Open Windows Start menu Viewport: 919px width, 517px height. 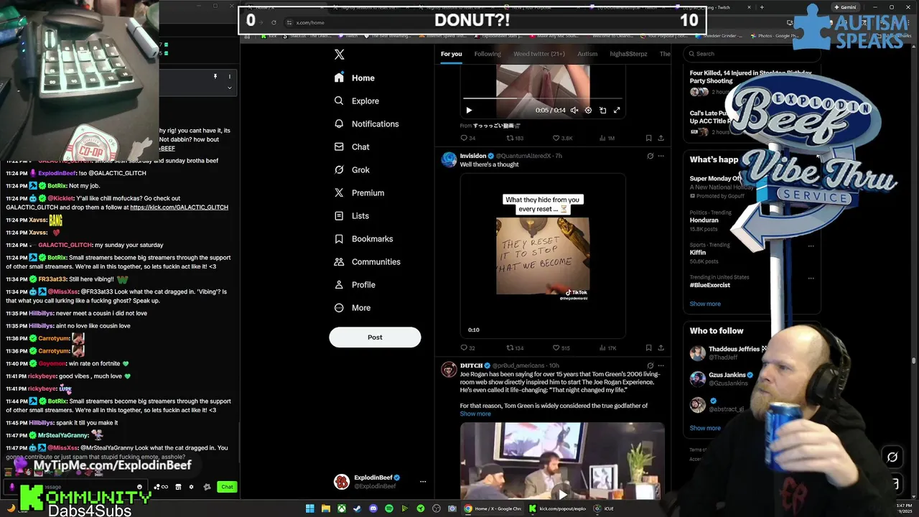tap(310, 508)
